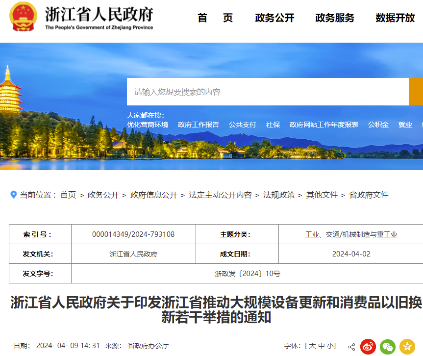Click the 政府工作报告 hot search link
This screenshot has width=423, height=356.
199,125
